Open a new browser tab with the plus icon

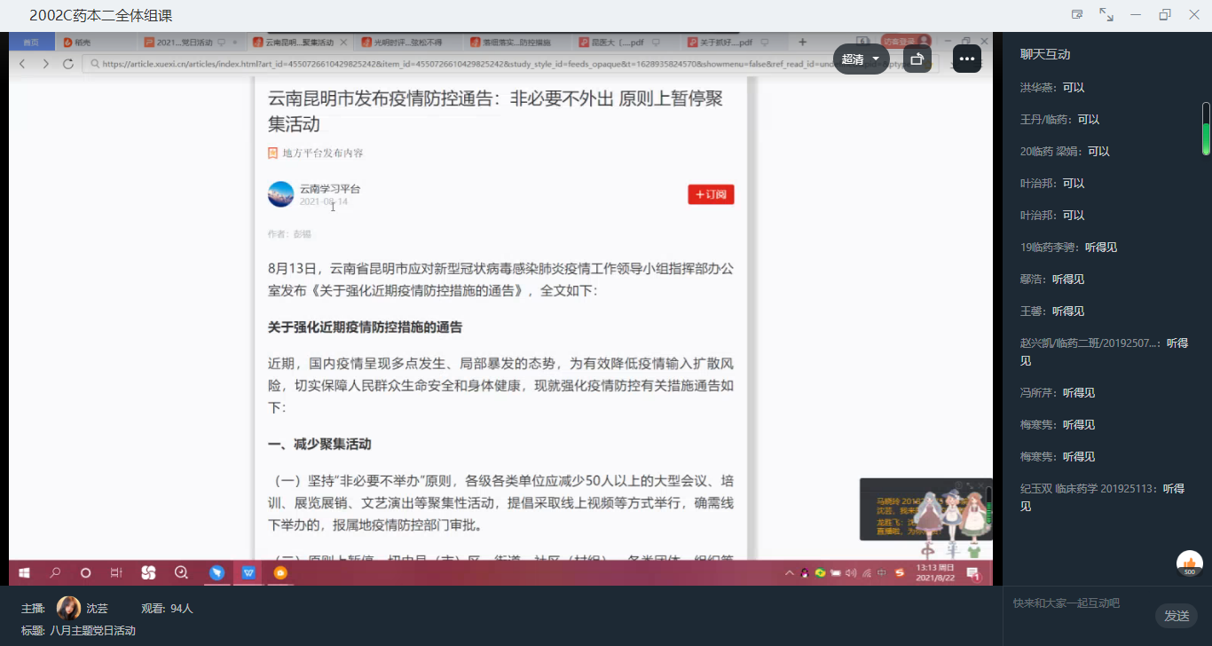tap(802, 43)
